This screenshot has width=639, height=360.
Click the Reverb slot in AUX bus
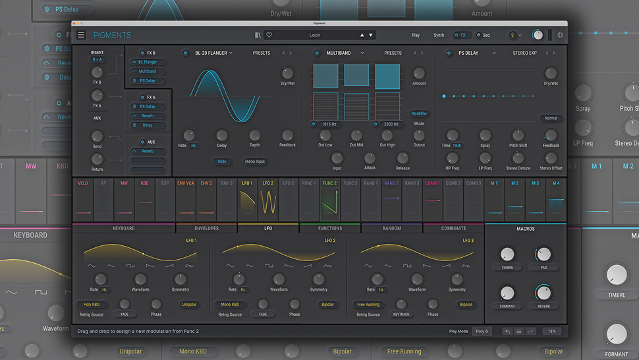pos(148,151)
